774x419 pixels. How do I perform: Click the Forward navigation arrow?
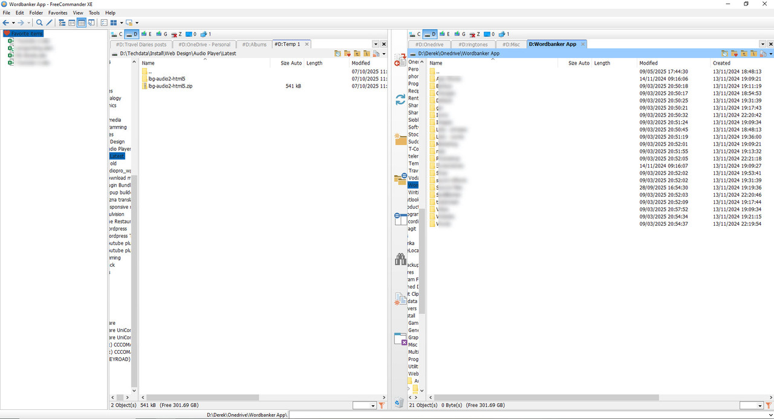pos(21,23)
